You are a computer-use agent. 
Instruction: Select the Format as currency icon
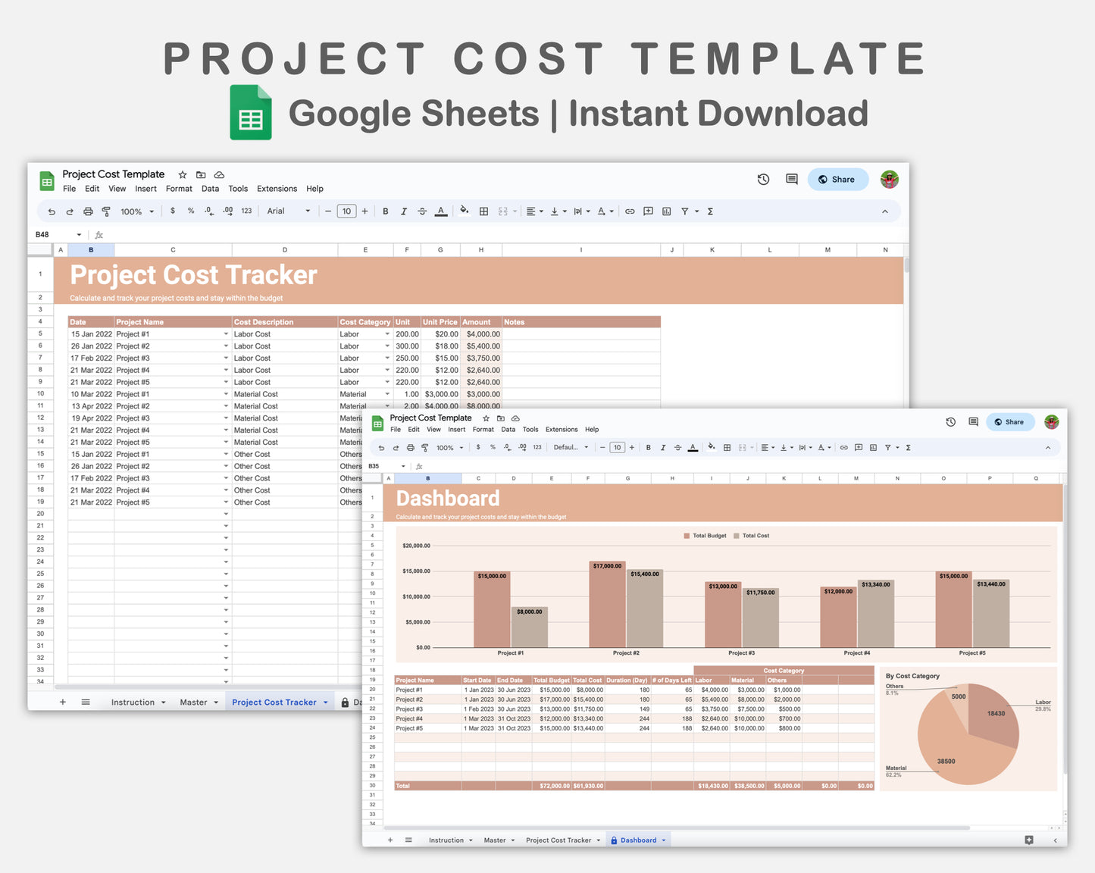pos(173,211)
